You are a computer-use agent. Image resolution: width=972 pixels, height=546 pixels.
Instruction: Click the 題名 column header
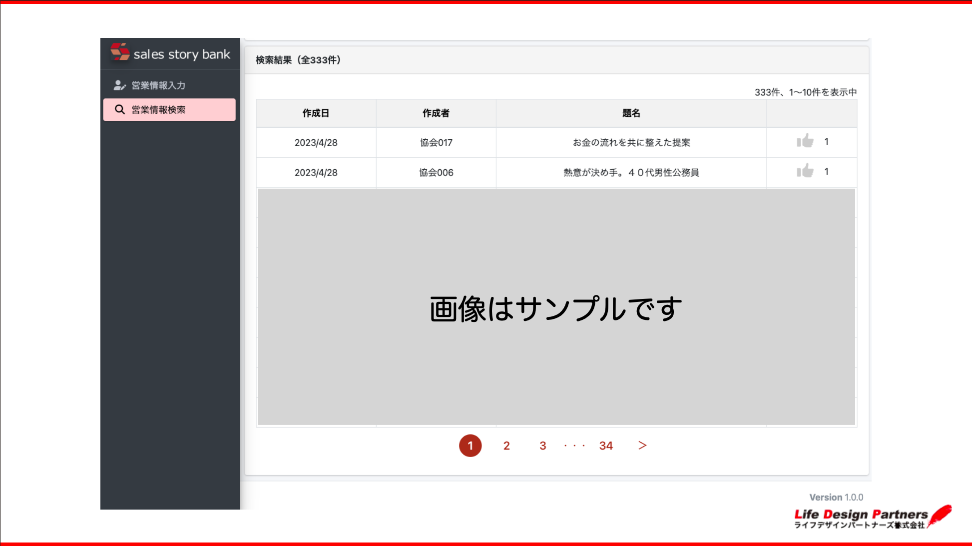point(631,113)
